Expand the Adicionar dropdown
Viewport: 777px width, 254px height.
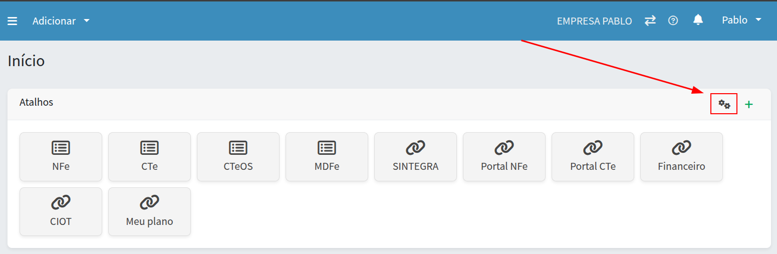point(61,21)
